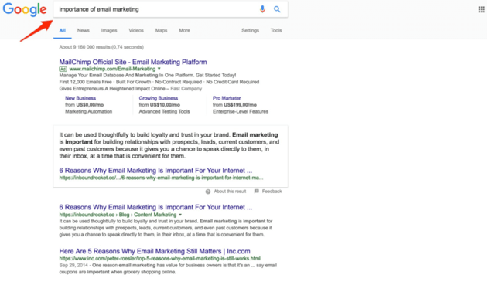Click the Feedback flag icon

(x=256, y=191)
